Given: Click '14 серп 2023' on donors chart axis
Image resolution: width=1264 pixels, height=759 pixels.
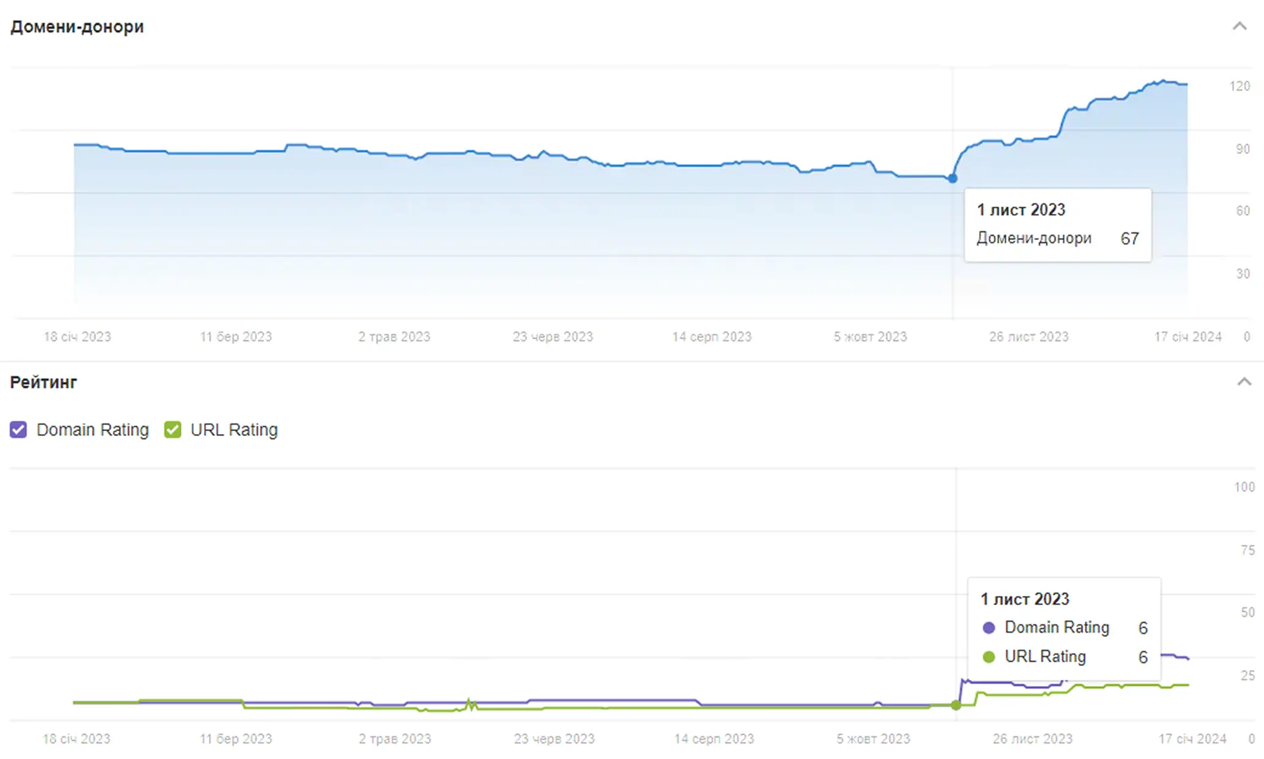Looking at the screenshot, I should (712, 337).
